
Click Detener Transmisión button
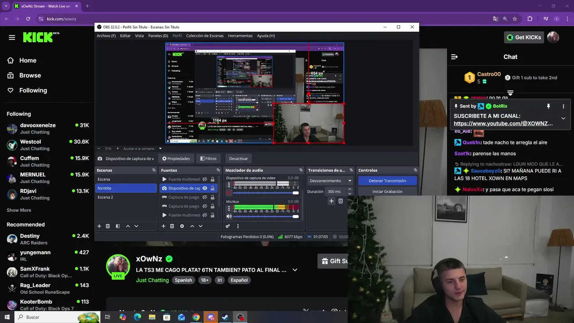387,181
